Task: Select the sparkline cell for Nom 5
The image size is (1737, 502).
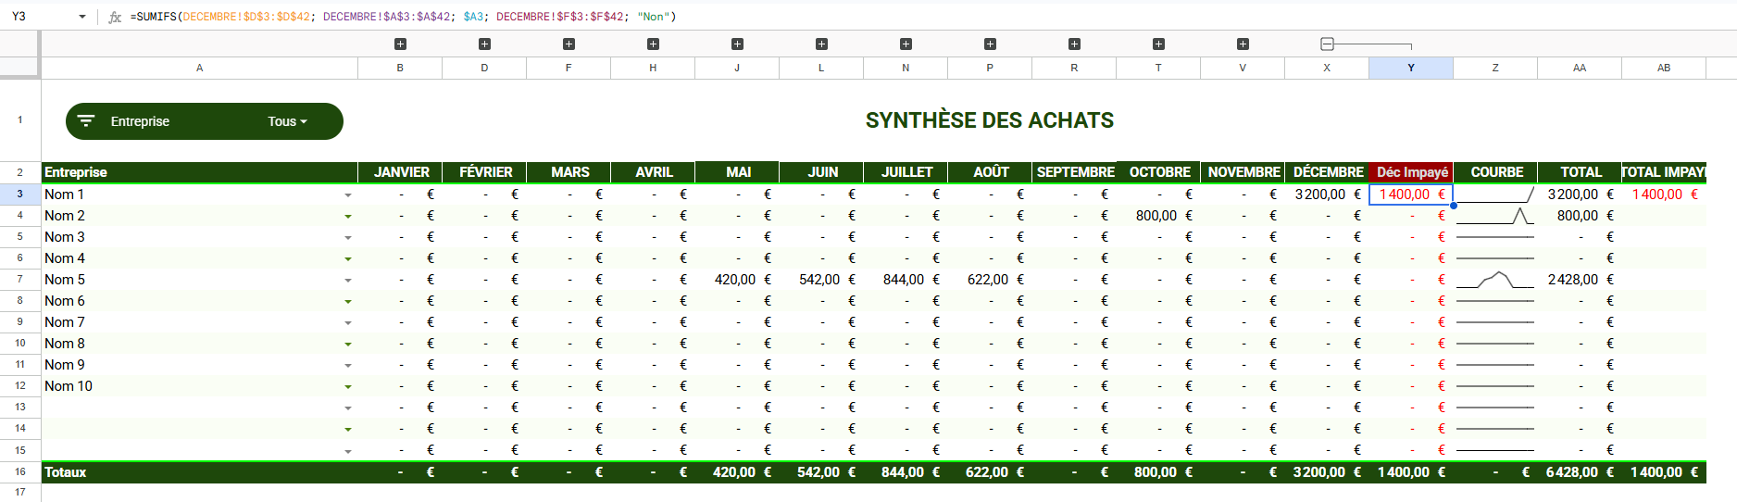Action: (x=1494, y=280)
